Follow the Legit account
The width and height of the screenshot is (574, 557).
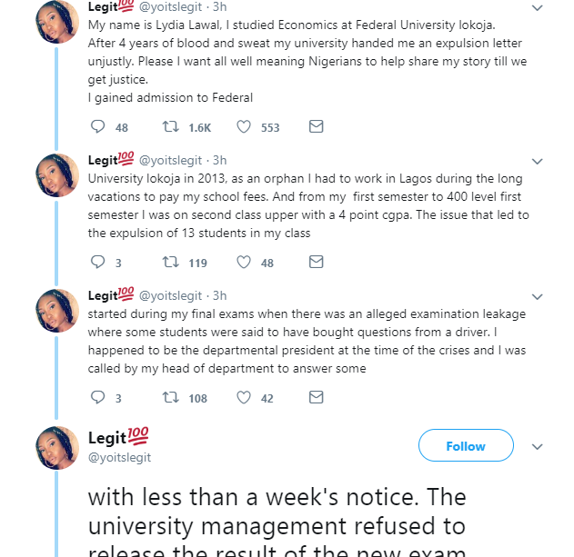coord(465,446)
